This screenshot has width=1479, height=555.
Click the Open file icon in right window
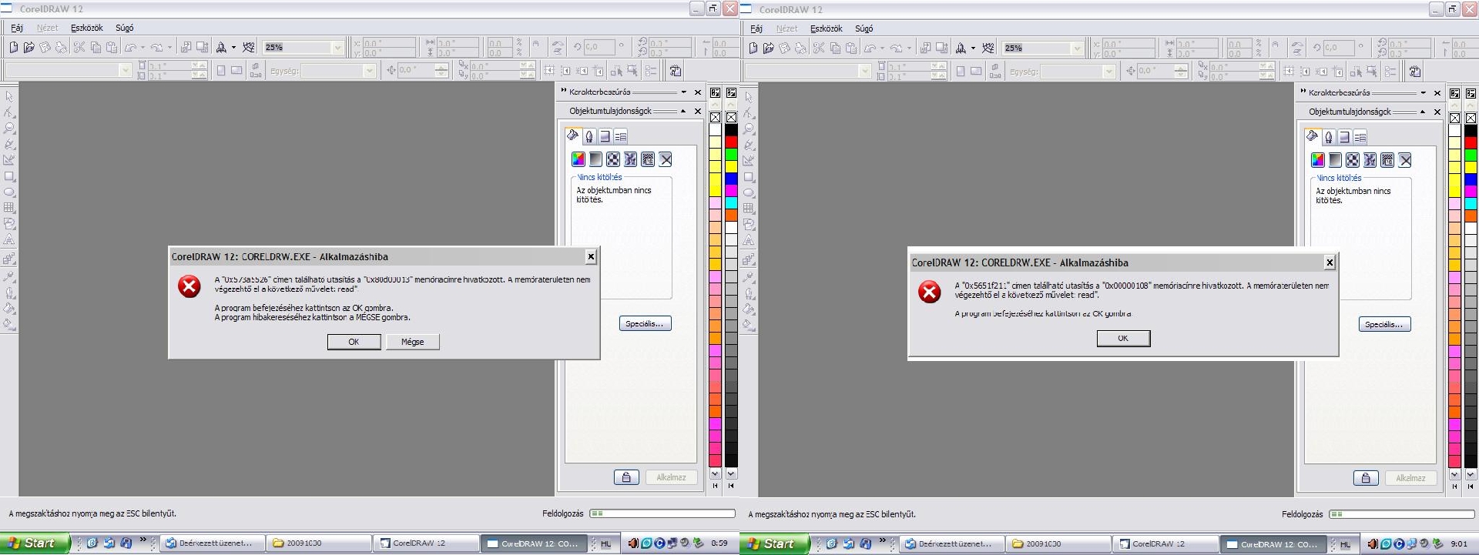point(769,48)
